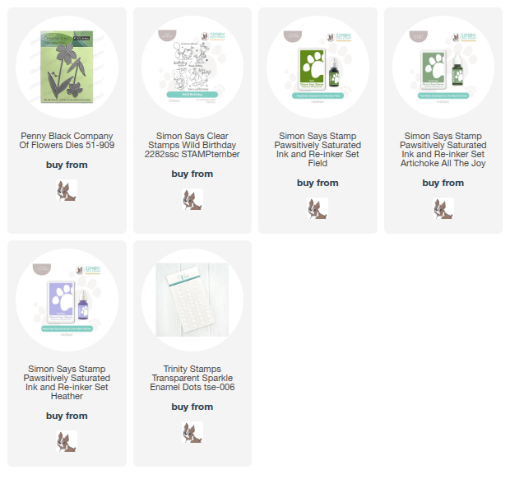Select the Pawsitively Saturated Heather product title
Viewport: 510px width, 484px height.
click(67, 383)
